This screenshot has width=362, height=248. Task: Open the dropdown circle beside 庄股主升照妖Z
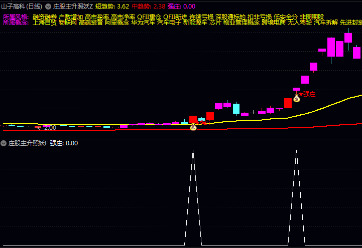click(x=48, y=7)
